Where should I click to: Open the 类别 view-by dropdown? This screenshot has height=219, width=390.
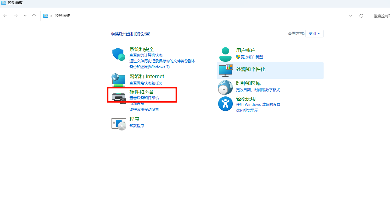(314, 33)
